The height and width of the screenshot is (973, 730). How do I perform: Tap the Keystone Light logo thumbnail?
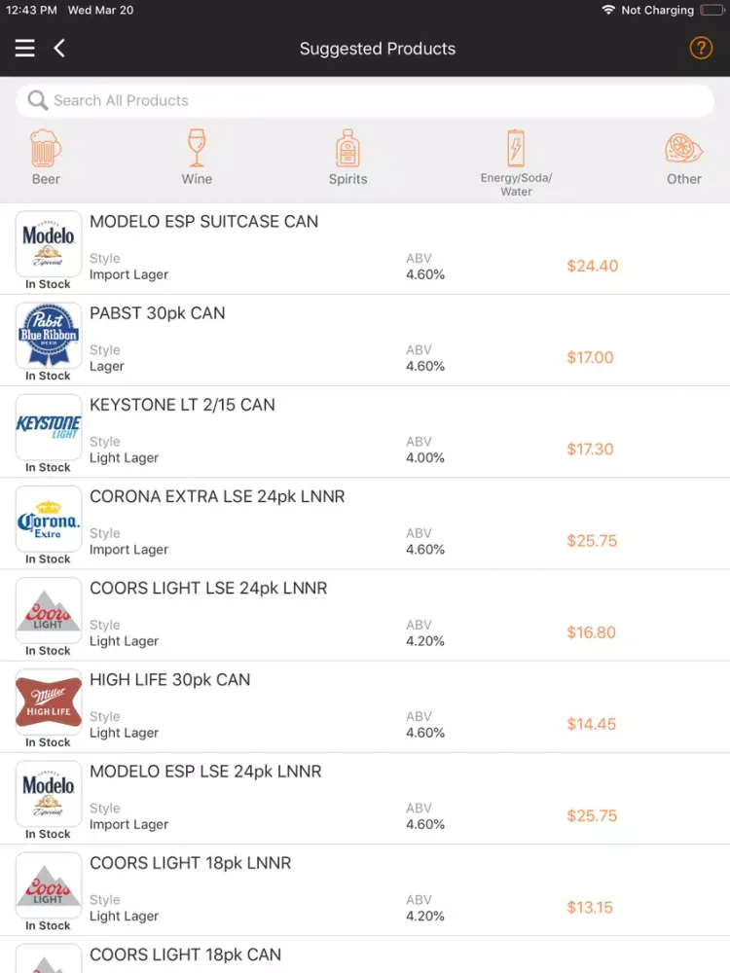[x=49, y=427]
